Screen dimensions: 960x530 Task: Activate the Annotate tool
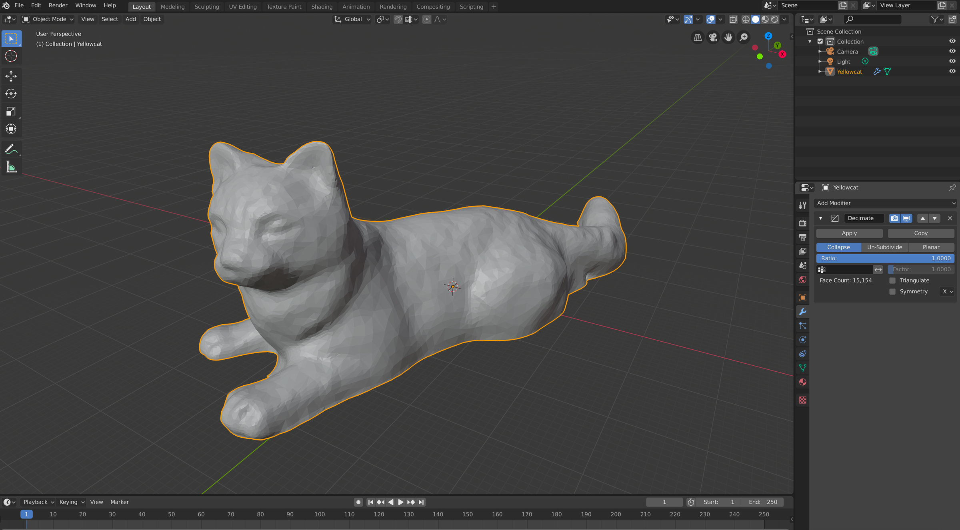tap(11, 149)
